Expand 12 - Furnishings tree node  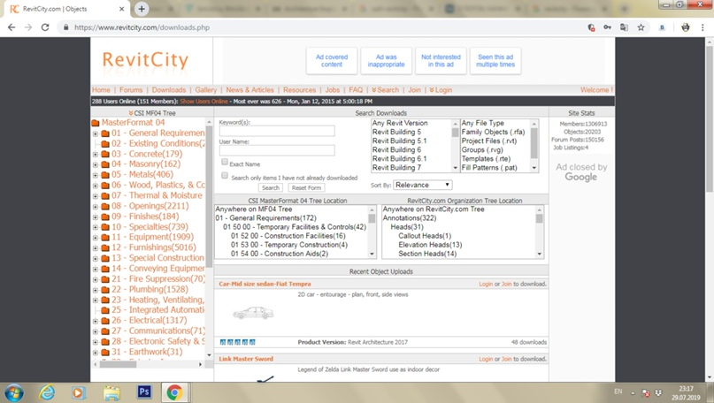pos(96,248)
